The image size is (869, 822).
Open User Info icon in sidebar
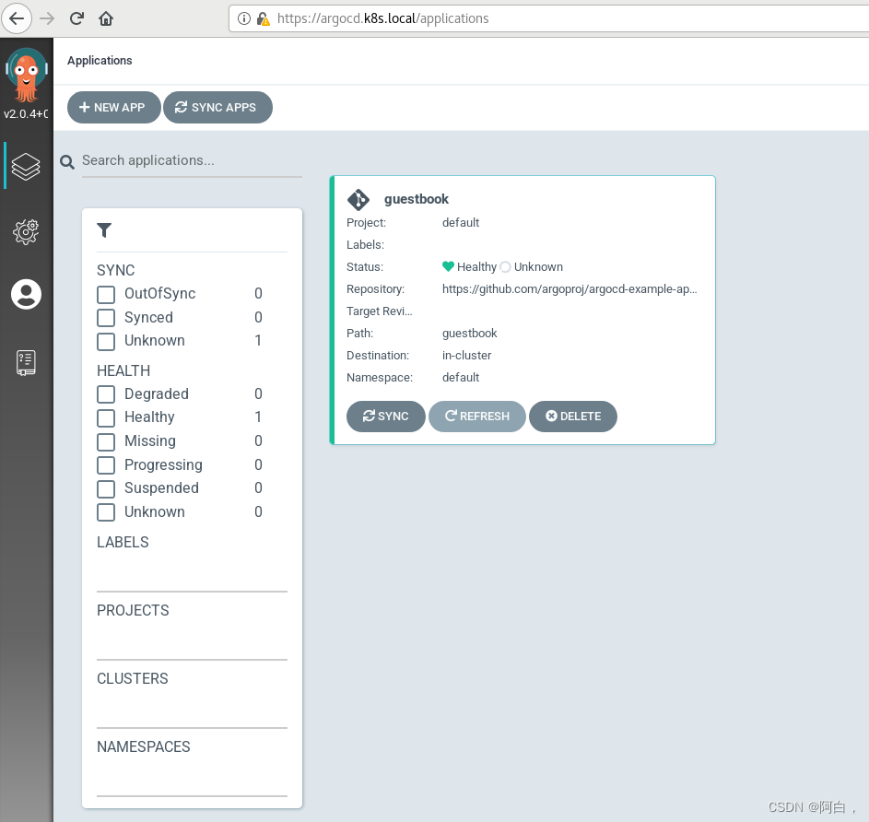[x=26, y=294]
